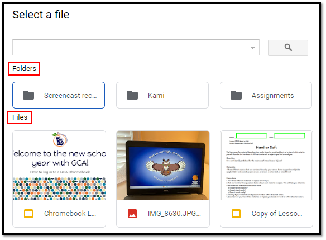This screenshot has height=240, width=326.
Task: Open the Screencast recordings folder
Action: [59, 95]
